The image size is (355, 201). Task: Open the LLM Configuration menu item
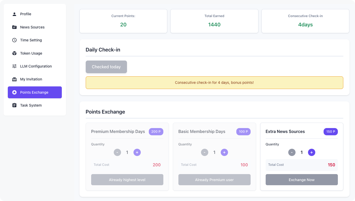tap(36, 66)
